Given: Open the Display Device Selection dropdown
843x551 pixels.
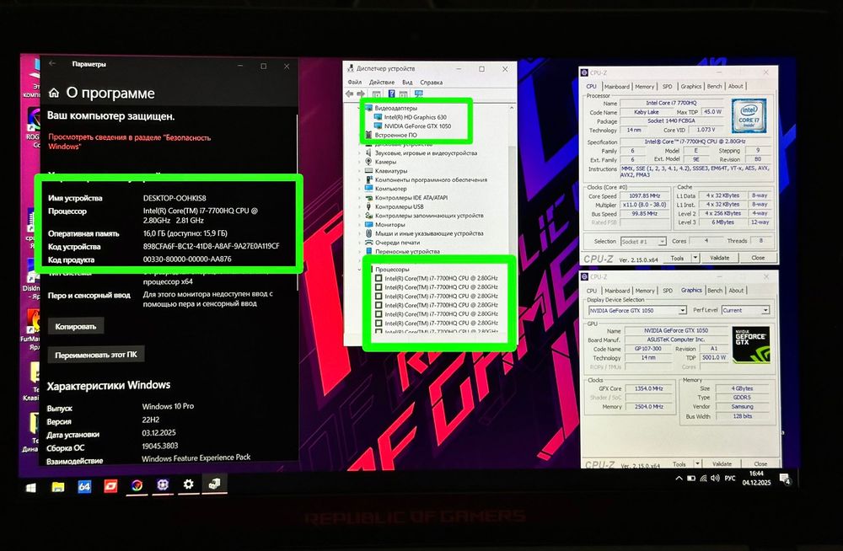Looking at the screenshot, I should click(x=682, y=310).
